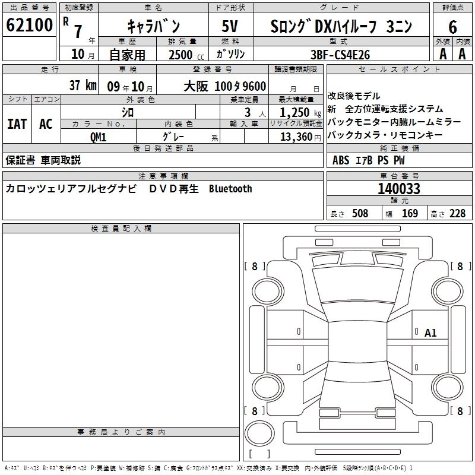Click the bottom-right [8] tire marker

(x=460, y=411)
